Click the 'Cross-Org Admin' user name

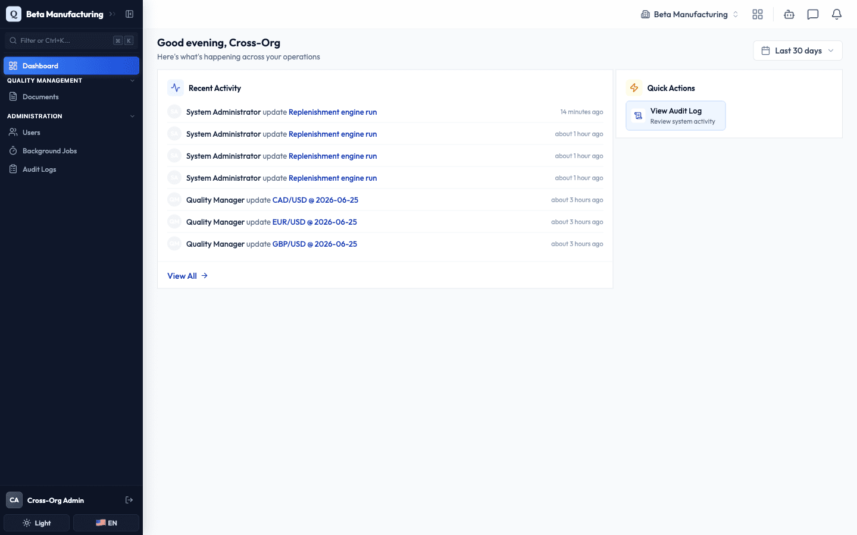pyautogui.click(x=55, y=501)
